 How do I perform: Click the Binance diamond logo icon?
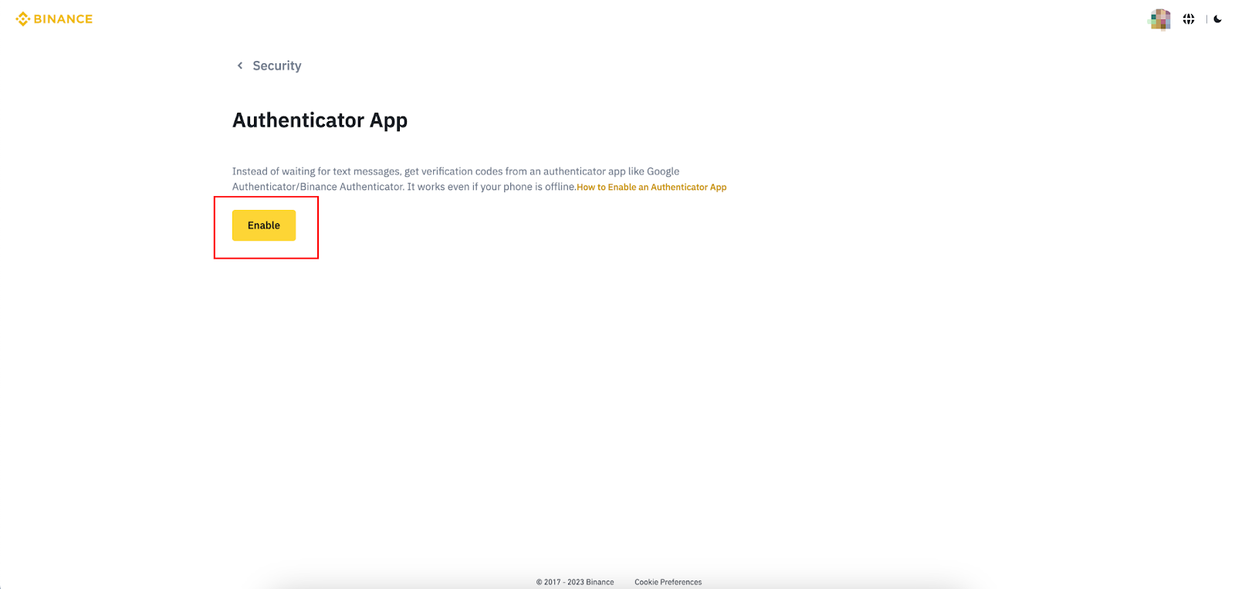[22, 19]
